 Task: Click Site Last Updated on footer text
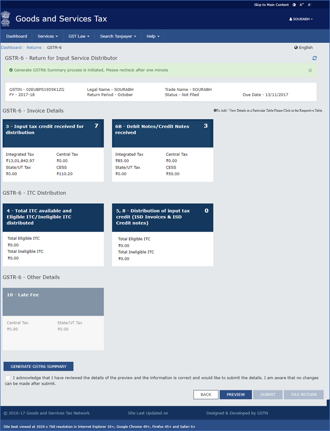(x=148, y=413)
